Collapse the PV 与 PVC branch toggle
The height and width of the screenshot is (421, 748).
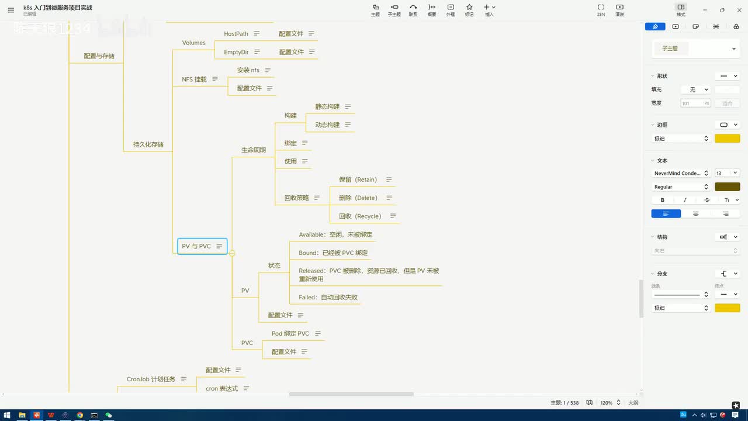(x=232, y=253)
